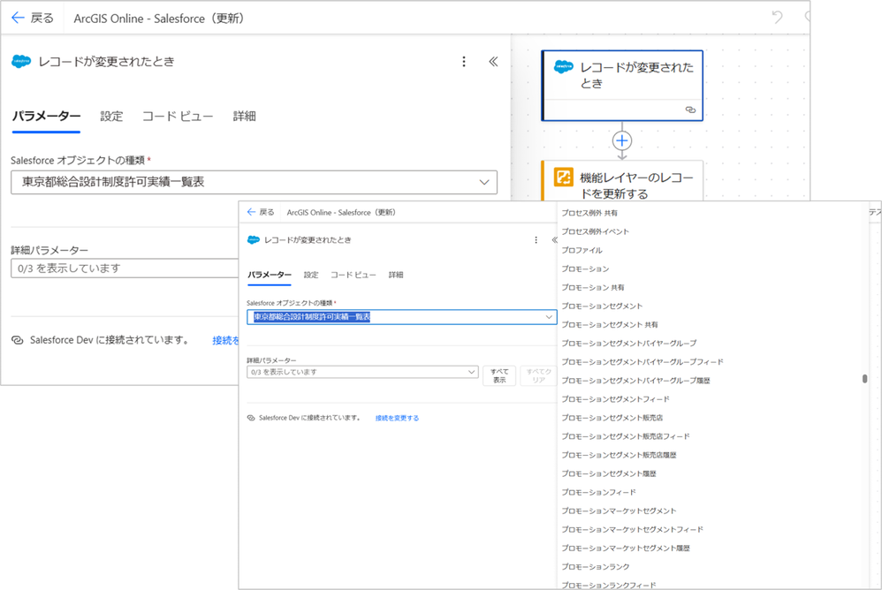Choose プロモーションマーケットセグメント option
882x590 pixels.
click(619, 511)
